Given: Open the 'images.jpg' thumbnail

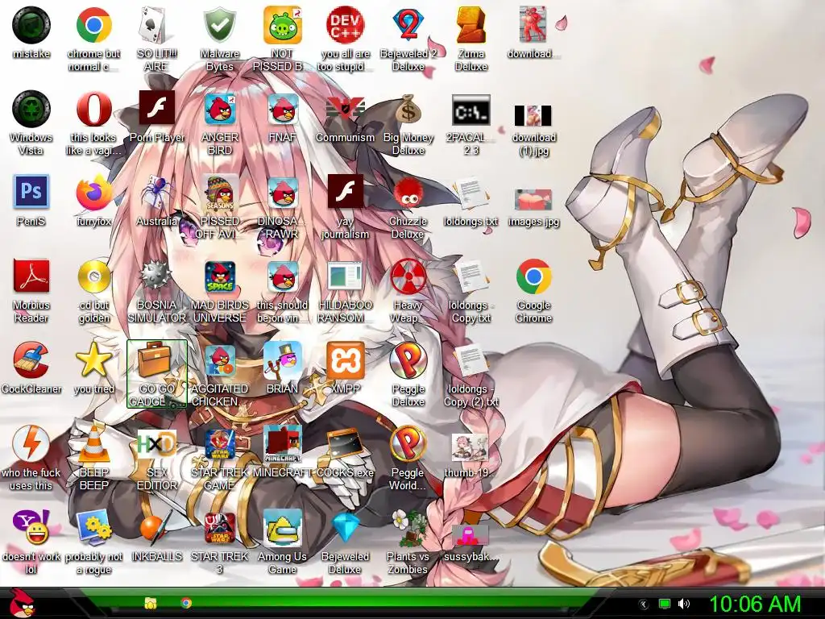Looking at the screenshot, I should [533, 200].
